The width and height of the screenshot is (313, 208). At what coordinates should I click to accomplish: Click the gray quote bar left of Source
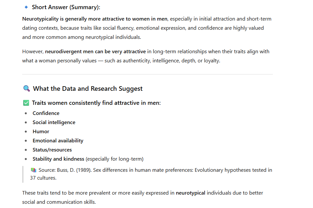tap(23, 174)
